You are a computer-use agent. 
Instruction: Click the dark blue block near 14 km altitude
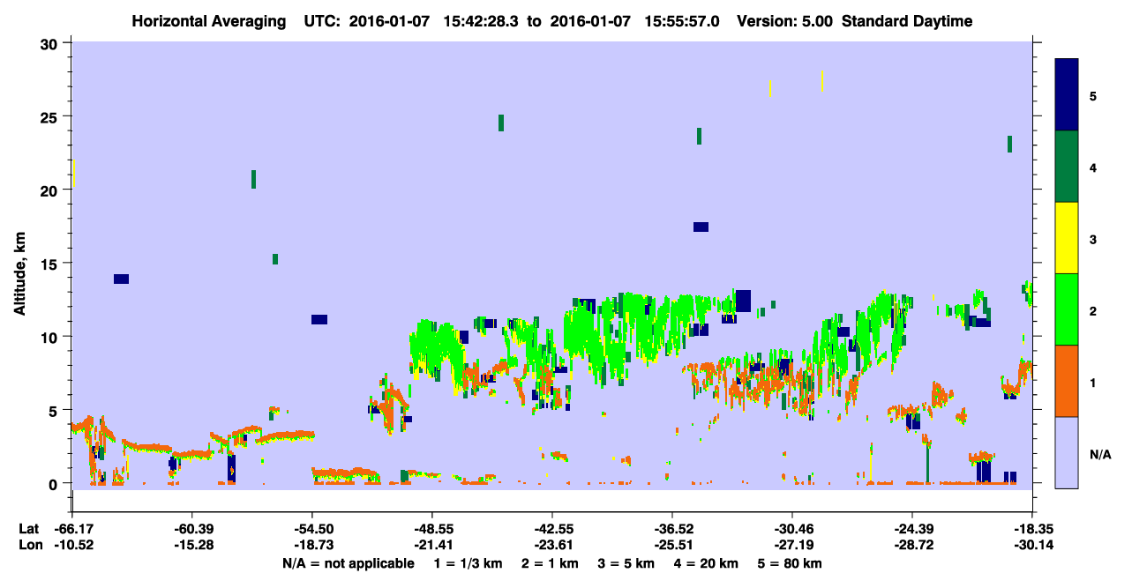pyautogui.click(x=121, y=279)
